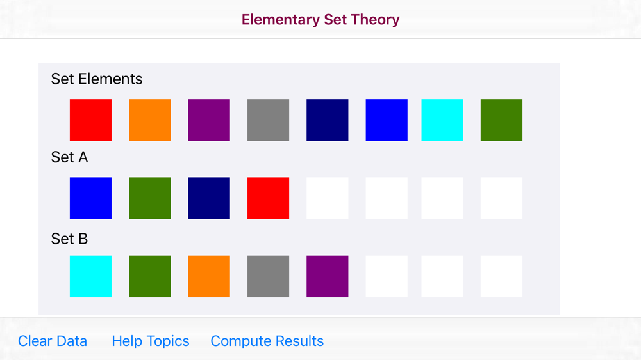Screen dimensions: 641x360
Task: Click the blue square in Set A
Action: (90, 198)
